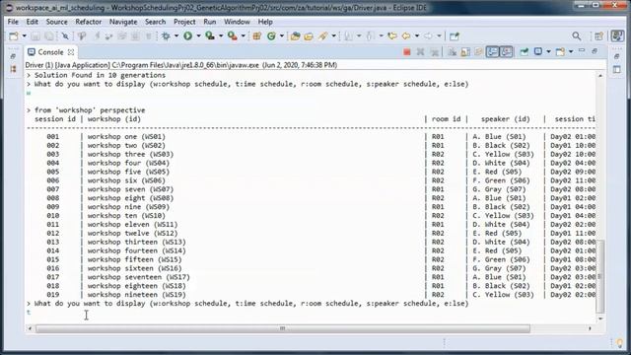
Task: Open the Search menu
Action: pyautogui.click(x=155, y=22)
